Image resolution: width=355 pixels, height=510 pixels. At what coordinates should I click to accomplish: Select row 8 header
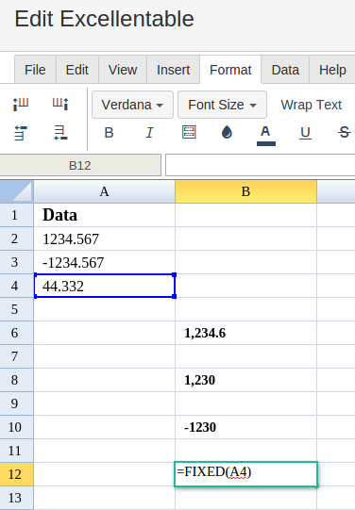(17, 380)
